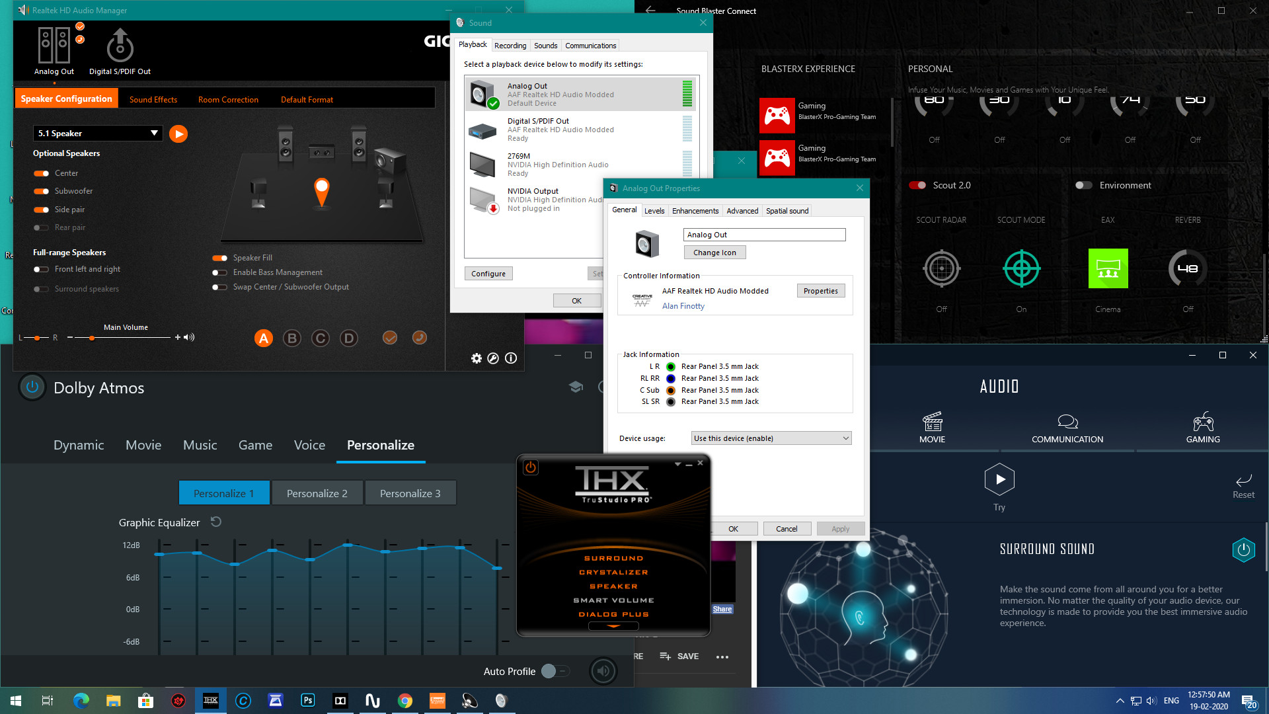Open Google Chrome from the taskbar

pyautogui.click(x=404, y=701)
